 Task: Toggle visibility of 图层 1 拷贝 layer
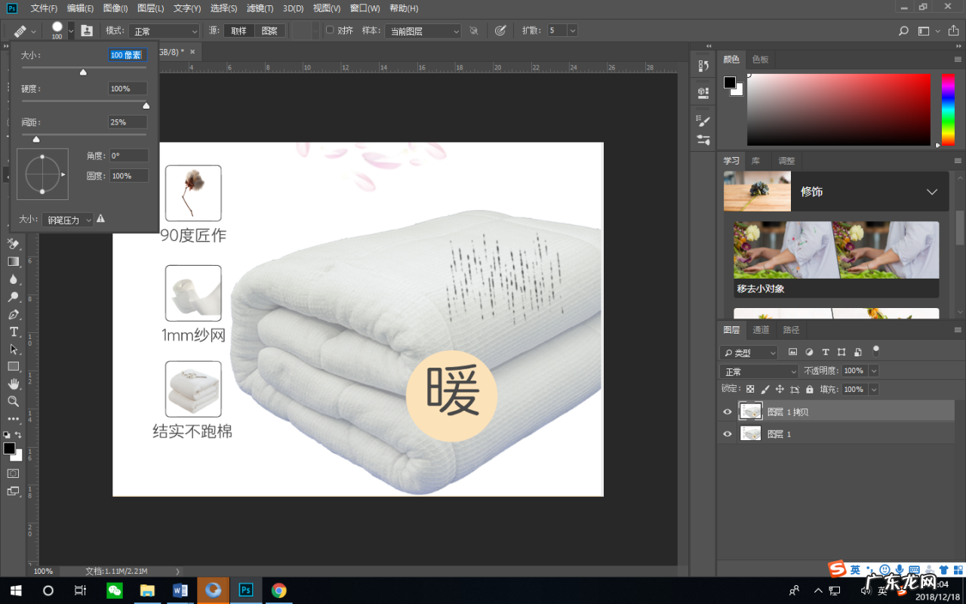(727, 411)
